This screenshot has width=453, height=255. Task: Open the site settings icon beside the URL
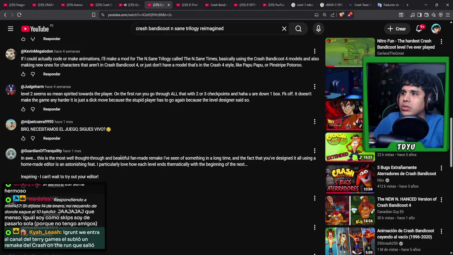tap(103, 15)
